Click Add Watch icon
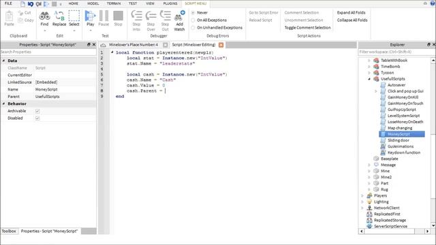This screenshot has width=436, height=245. 179,16
